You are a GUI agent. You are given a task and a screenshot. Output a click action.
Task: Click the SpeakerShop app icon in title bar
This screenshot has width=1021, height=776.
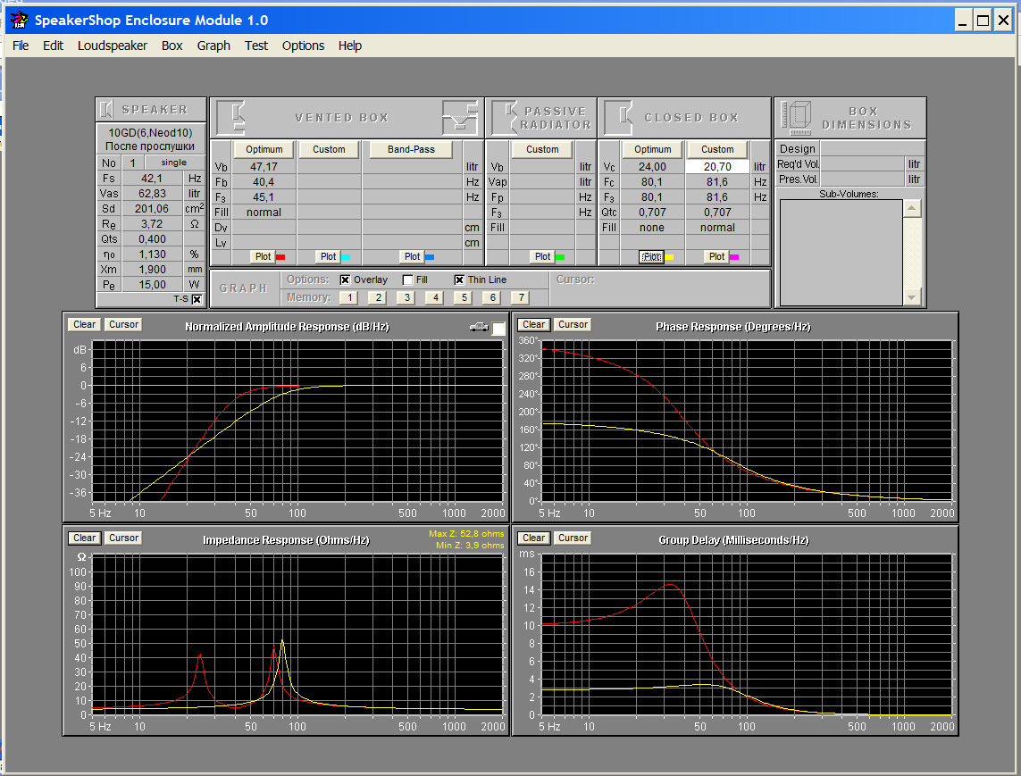pos(19,20)
